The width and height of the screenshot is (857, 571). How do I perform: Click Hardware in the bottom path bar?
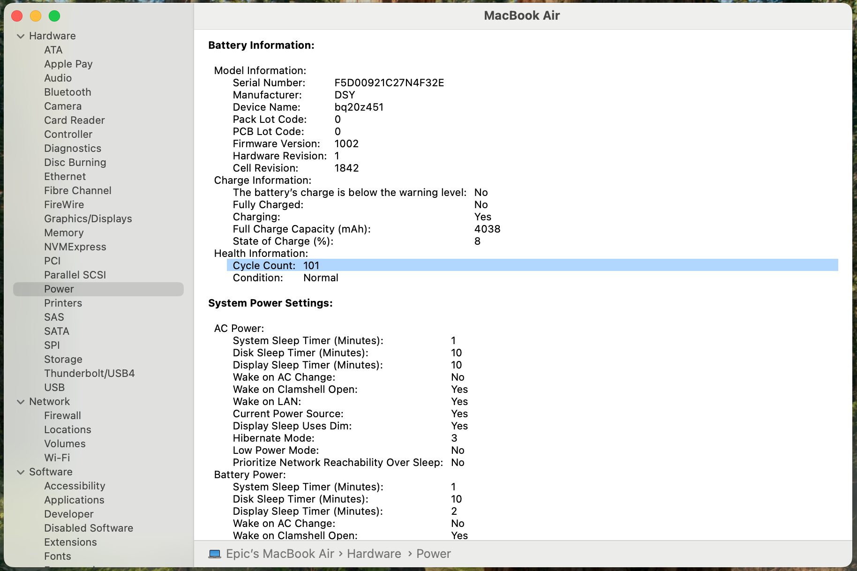tap(374, 554)
